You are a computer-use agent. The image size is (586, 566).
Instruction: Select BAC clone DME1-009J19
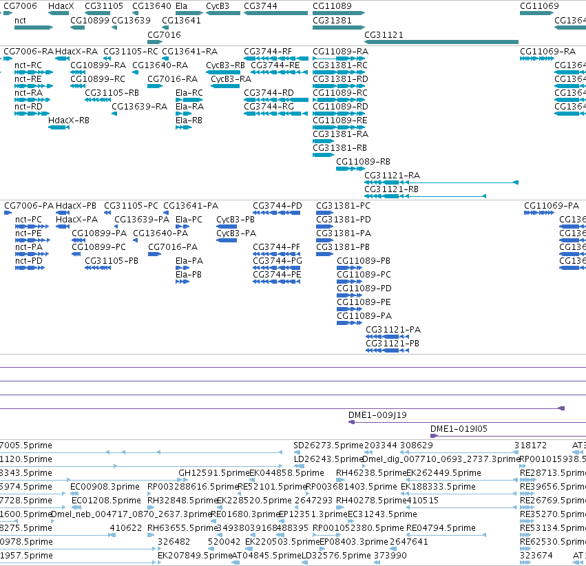click(x=467, y=422)
